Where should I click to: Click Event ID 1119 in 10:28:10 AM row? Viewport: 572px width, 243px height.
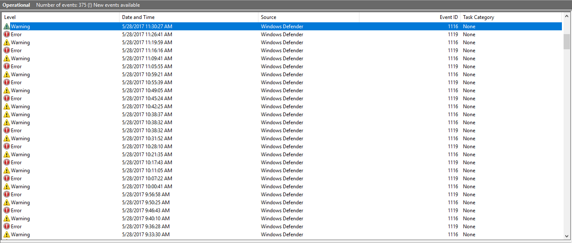coord(453,147)
